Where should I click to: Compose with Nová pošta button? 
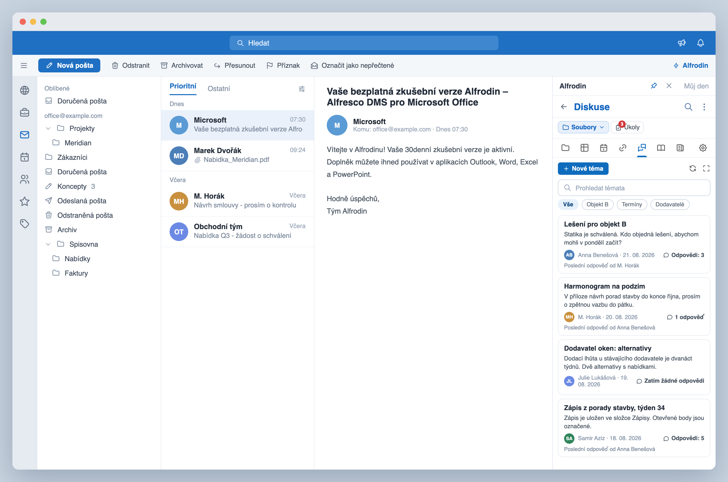(69, 65)
